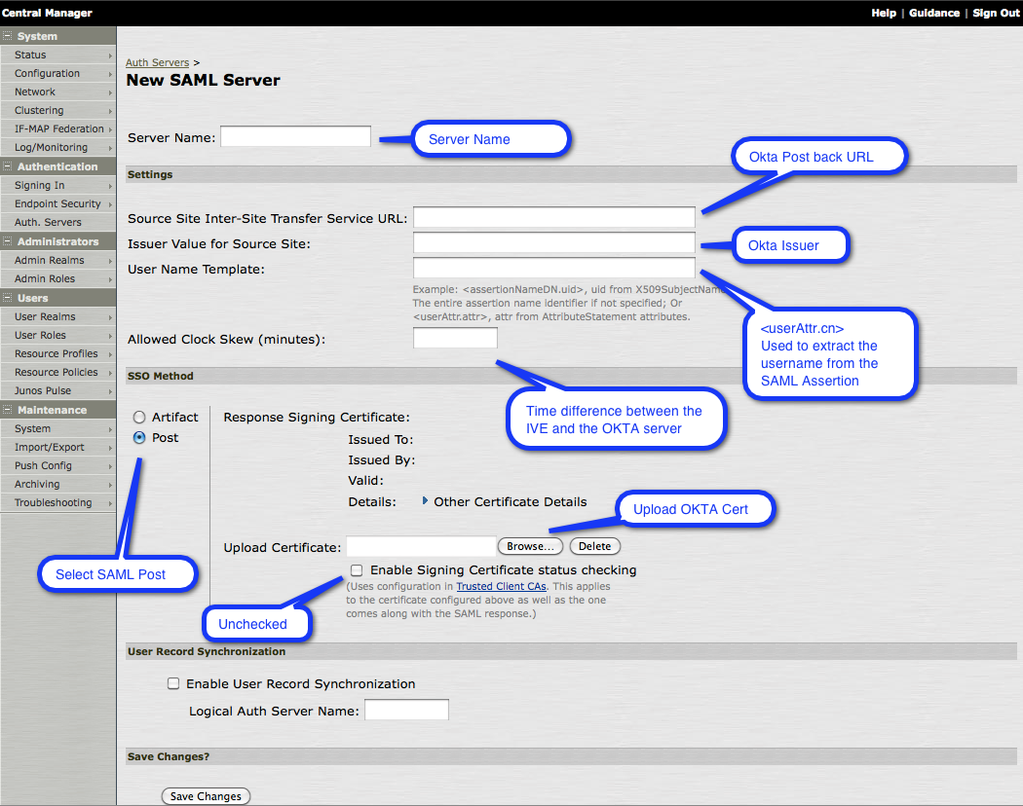Open Auth. Servers in sidebar
The width and height of the screenshot is (1023, 806).
pos(48,223)
